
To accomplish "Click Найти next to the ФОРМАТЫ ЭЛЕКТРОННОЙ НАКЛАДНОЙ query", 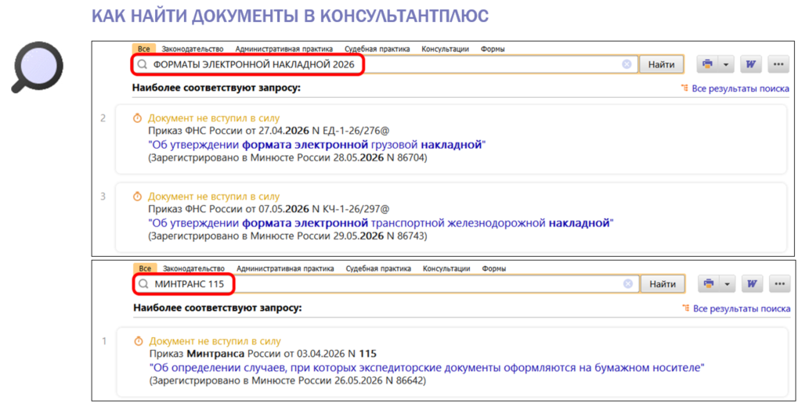I will click(661, 64).
